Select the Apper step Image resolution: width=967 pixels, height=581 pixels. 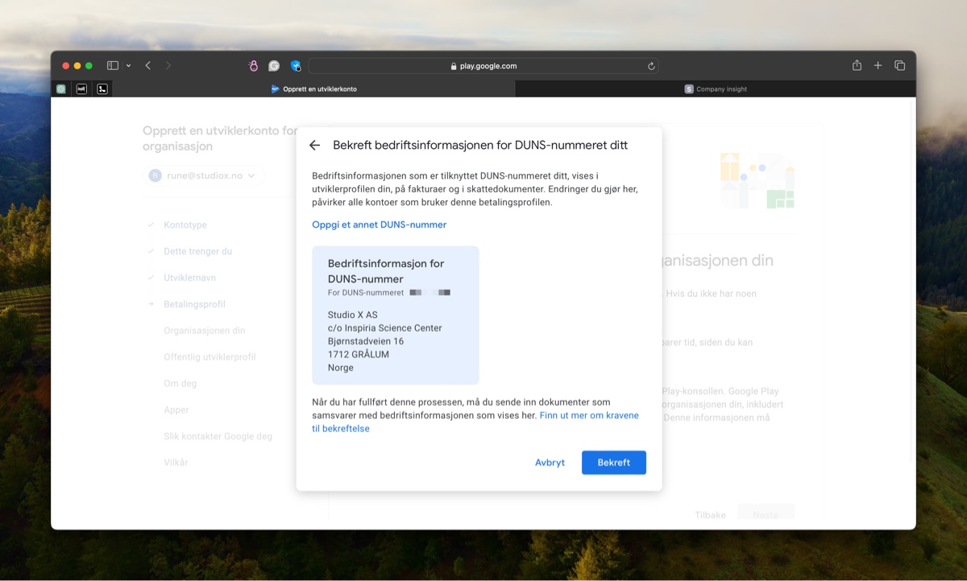tap(176, 410)
